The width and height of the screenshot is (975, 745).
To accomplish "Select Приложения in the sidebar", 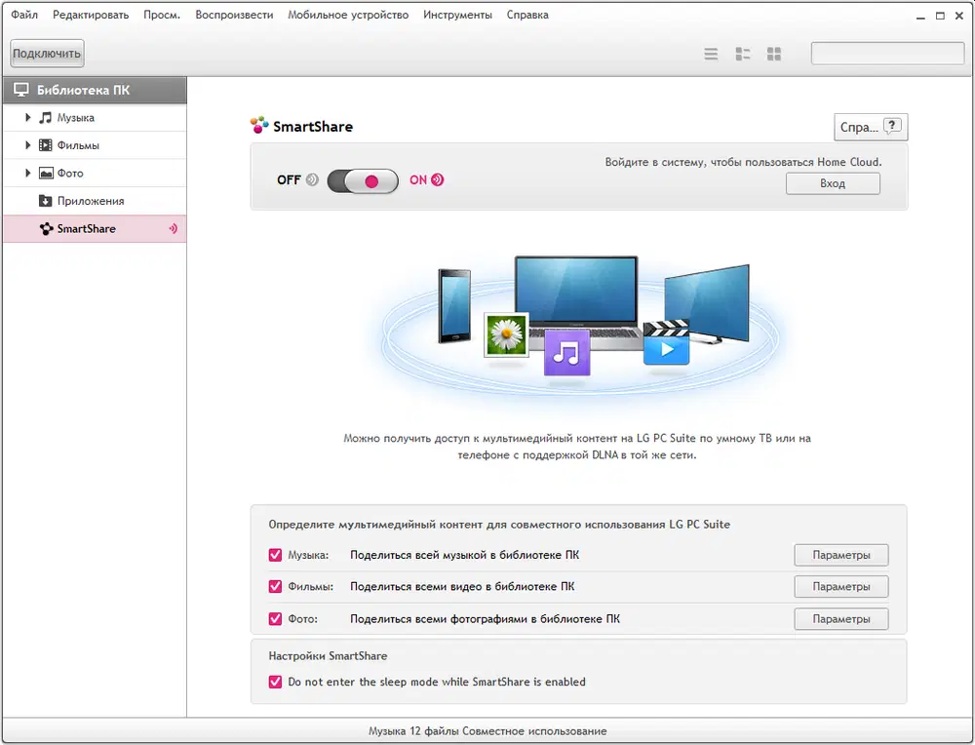I will pos(95,201).
